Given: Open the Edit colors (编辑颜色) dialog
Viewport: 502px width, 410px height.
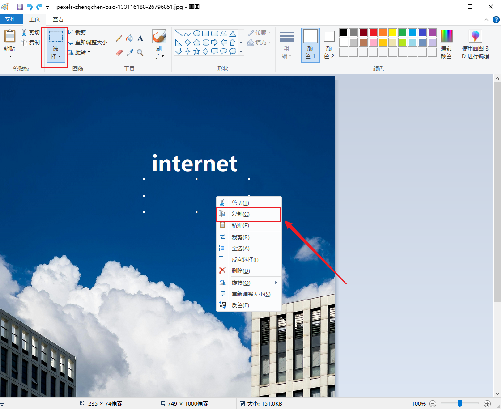Looking at the screenshot, I should (x=446, y=44).
